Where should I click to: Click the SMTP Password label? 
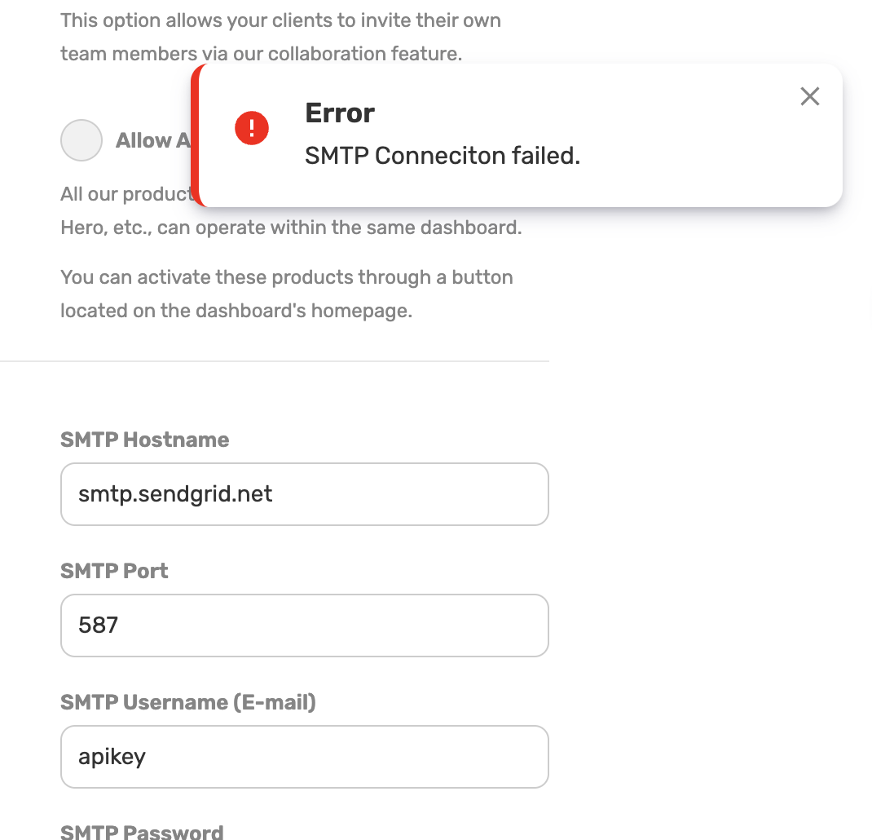click(142, 832)
